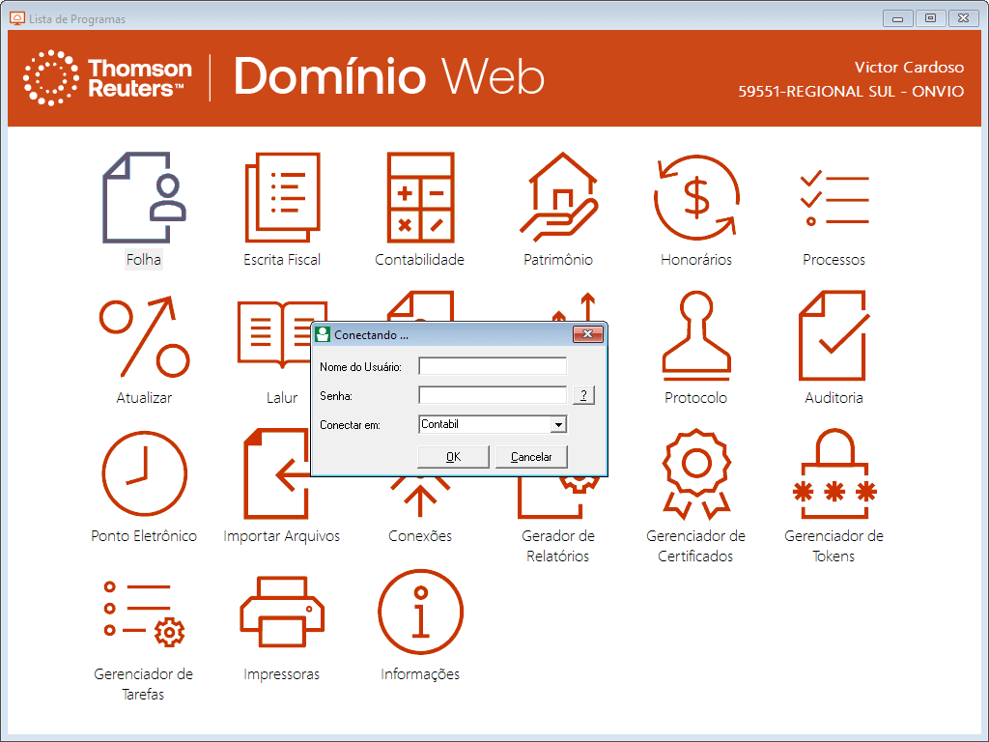Click the Atualizar percent icon
Viewport: 989px width, 742px height.
click(x=144, y=336)
